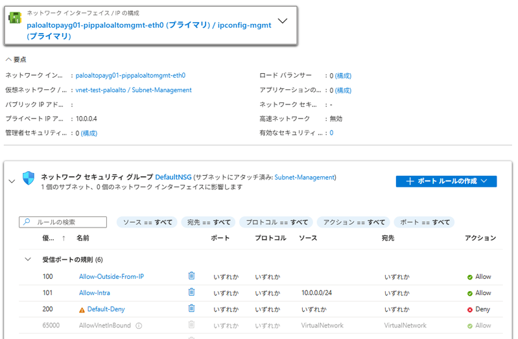Sort by 名前 column header
The image size is (518, 339).
point(82,238)
